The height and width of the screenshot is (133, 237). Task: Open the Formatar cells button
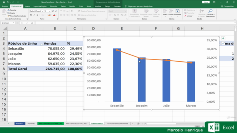point(178,13)
